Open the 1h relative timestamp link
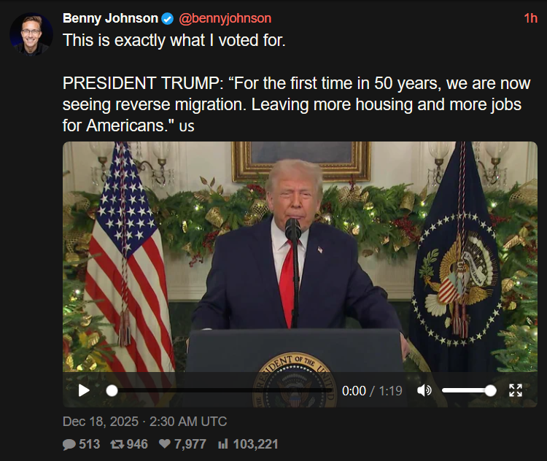This screenshot has height=461, width=547. pos(530,18)
